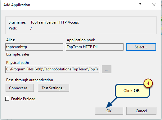Click the 'Alias:' label
The height and width of the screenshot is (120, 162).
coord(11,40)
